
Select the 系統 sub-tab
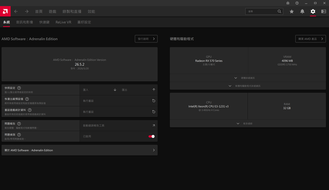click(x=6, y=22)
